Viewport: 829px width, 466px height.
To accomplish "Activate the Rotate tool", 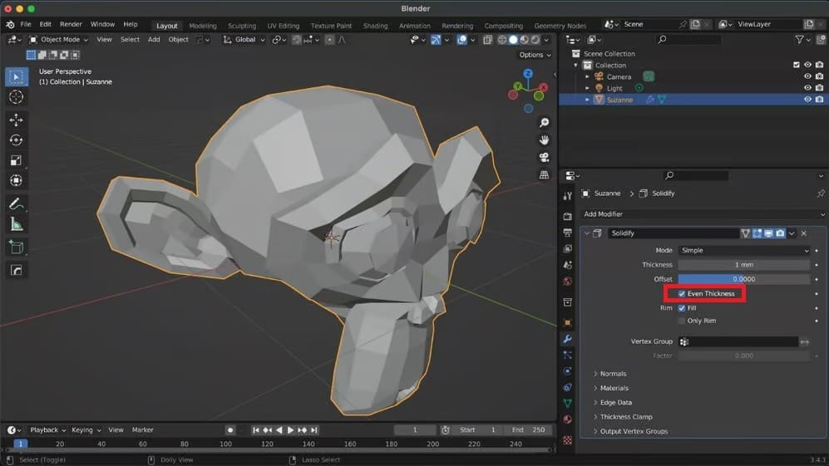I will pos(17,140).
